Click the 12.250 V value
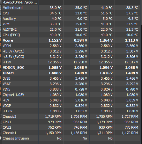 click(80, 62)
